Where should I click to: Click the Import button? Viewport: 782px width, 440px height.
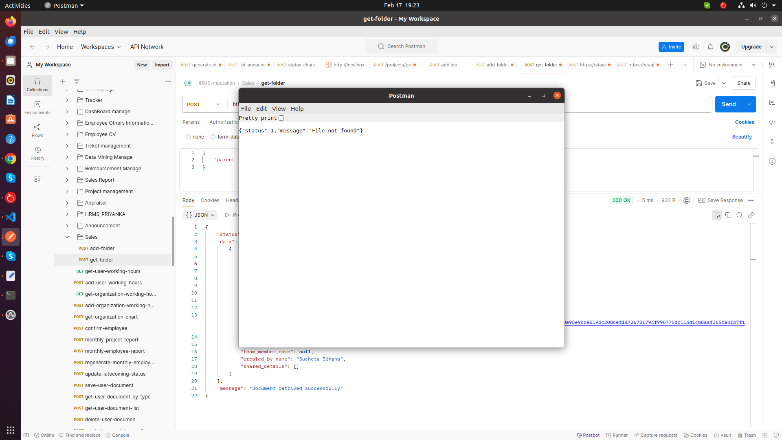point(162,65)
